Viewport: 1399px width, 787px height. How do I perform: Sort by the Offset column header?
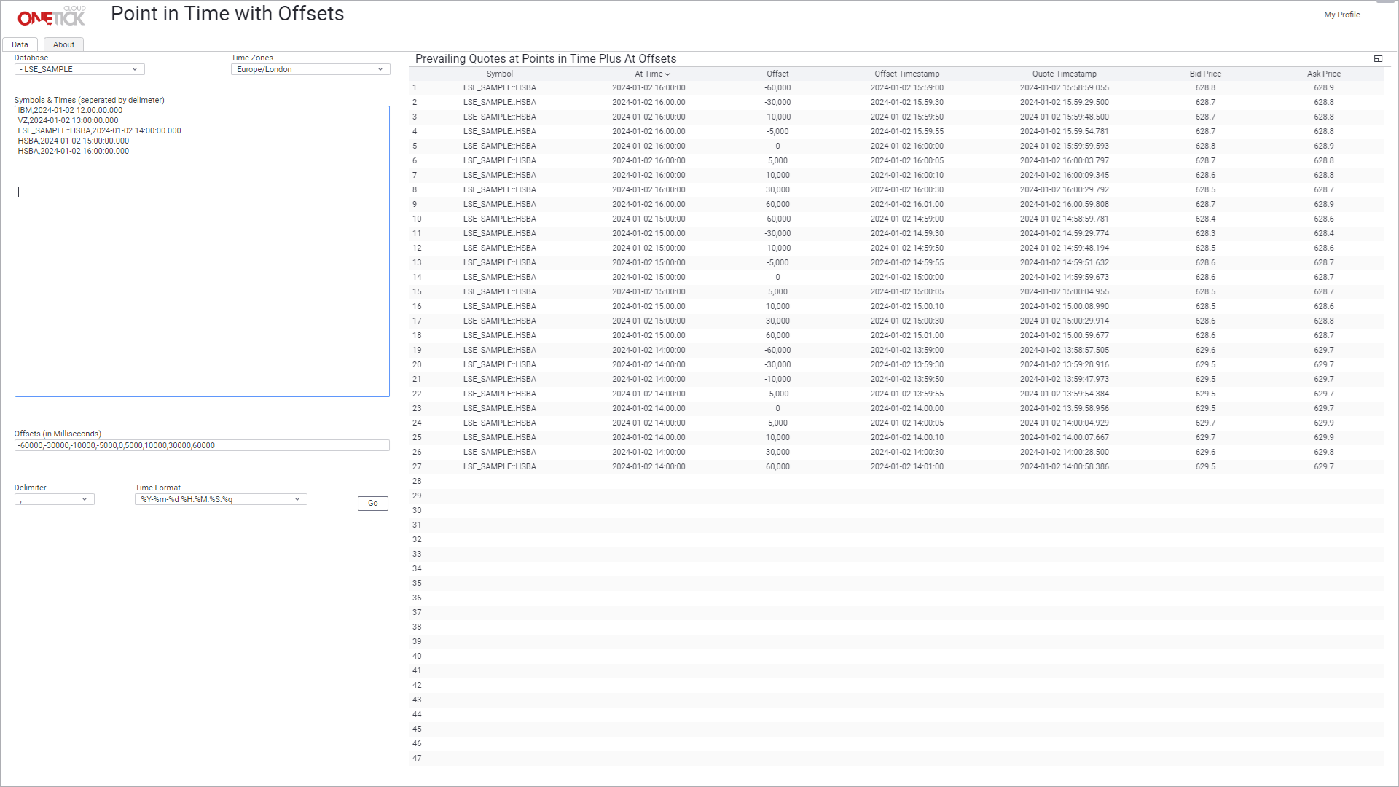[777, 74]
